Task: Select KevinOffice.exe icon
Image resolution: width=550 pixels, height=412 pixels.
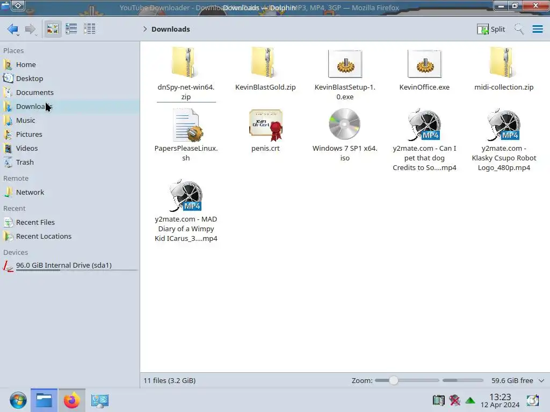Action: (424, 63)
